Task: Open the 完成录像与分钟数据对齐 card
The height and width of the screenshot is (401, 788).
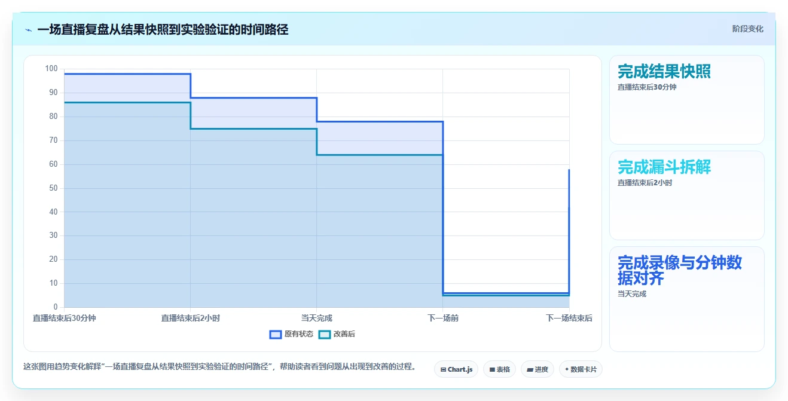Action: [686, 299]
